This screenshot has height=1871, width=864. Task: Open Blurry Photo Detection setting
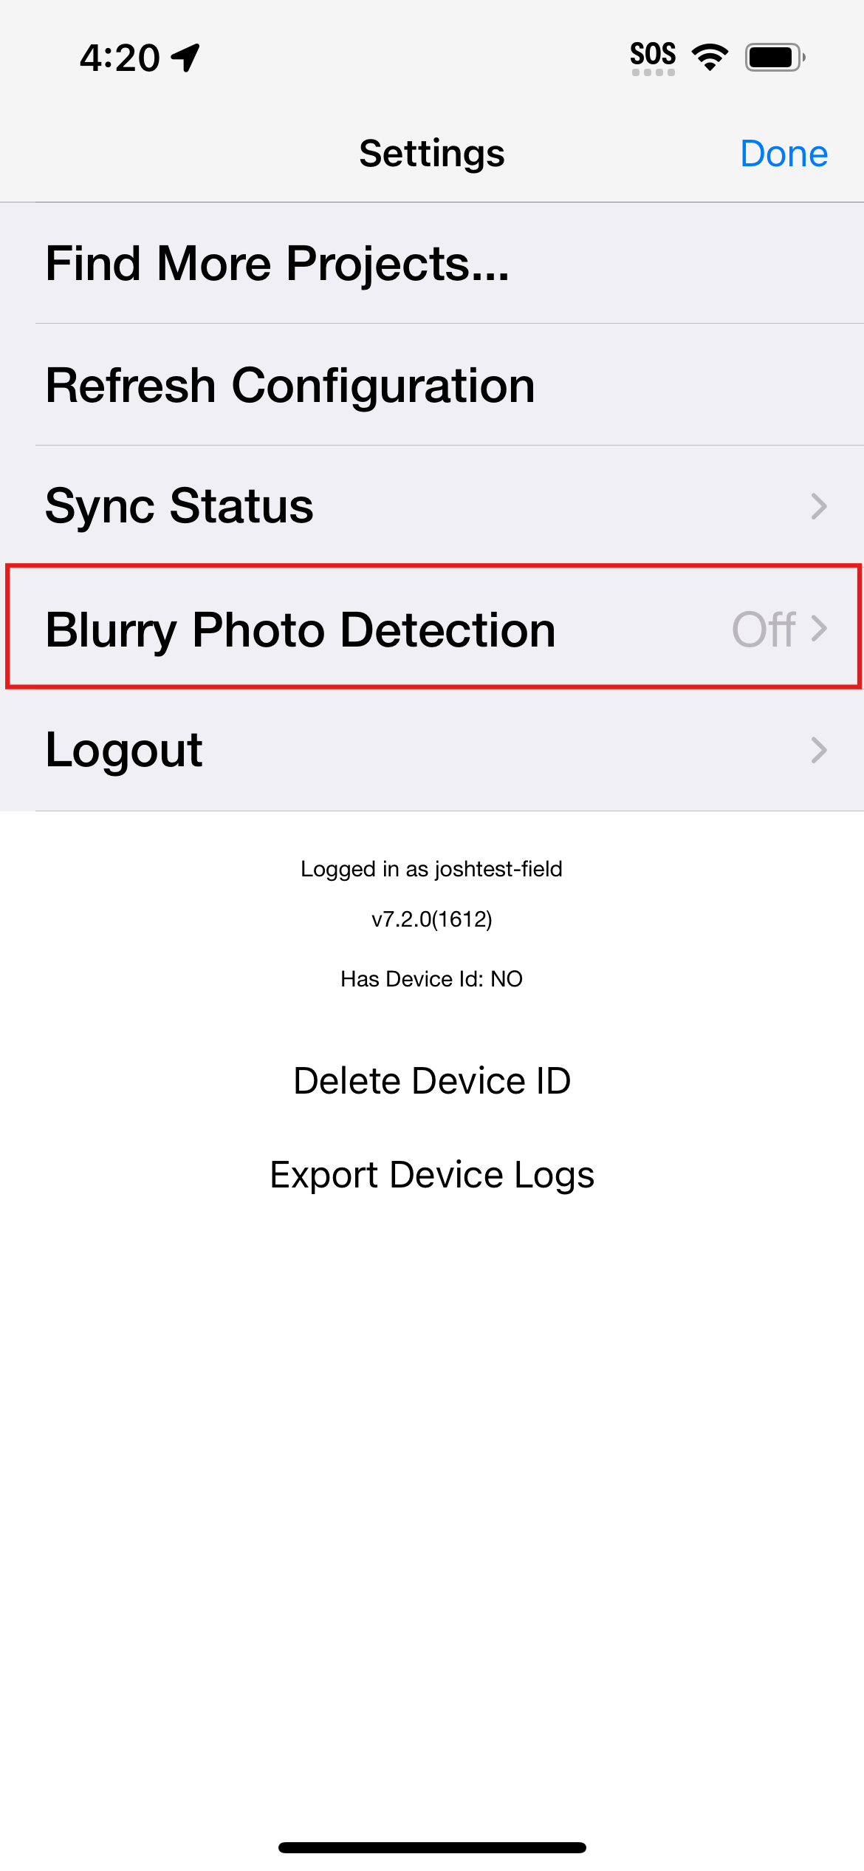click(301, 630)
